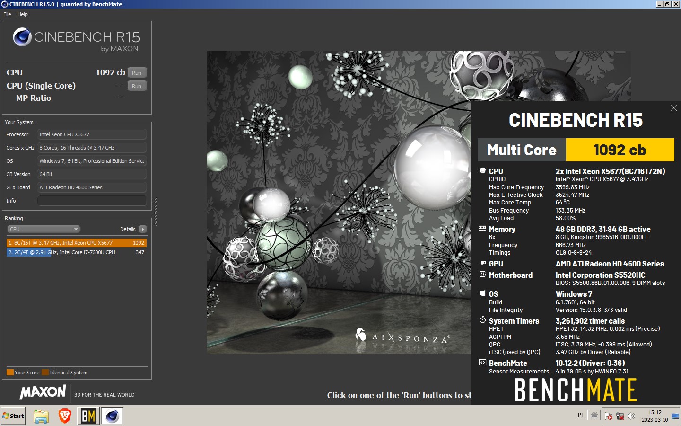
Task: Click the CB Version 64 Bit field
Action: (x=92, y=174)
